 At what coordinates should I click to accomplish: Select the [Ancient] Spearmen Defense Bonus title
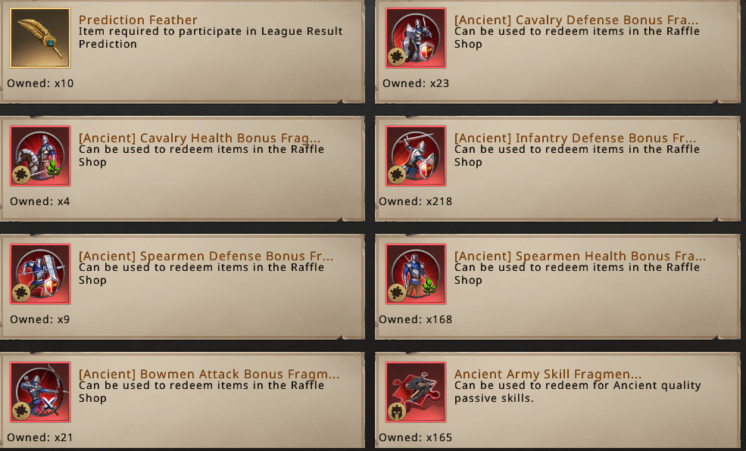[x=206, y=257]
